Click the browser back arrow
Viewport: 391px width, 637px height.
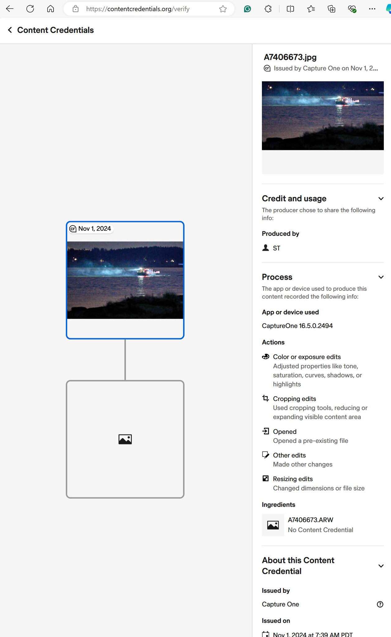[10, 9]
